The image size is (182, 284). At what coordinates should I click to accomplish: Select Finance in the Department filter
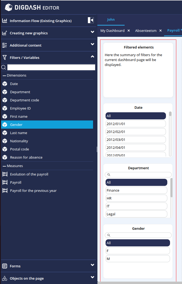136,190
